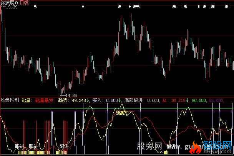
Task: Click the yellow 能量 indicator label
Action: point(26,100)
